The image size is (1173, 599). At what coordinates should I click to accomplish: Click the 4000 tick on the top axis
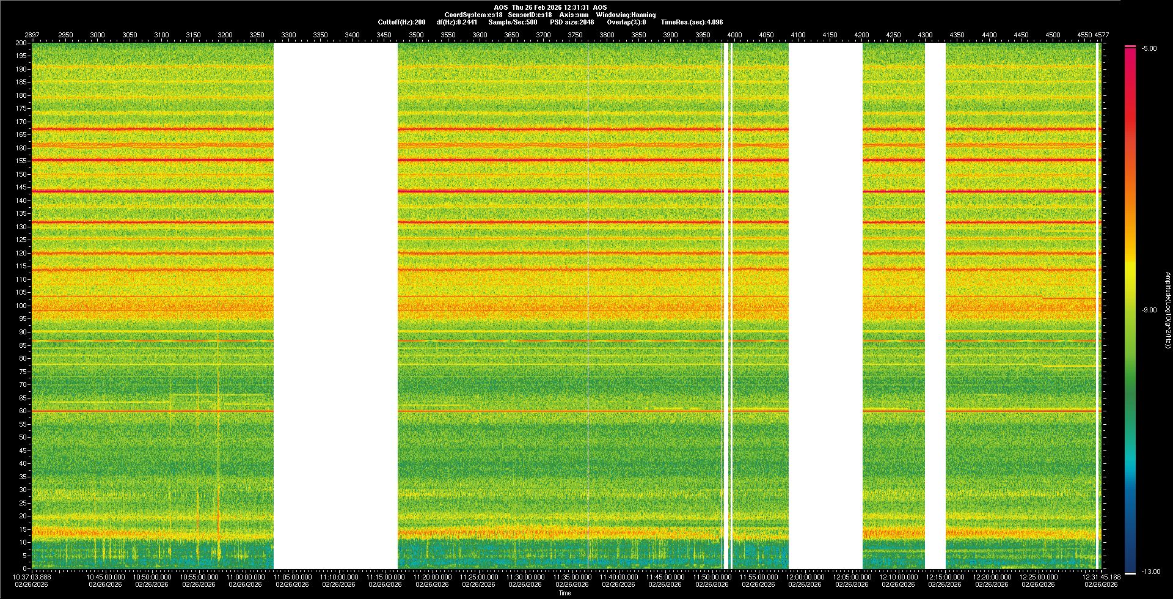tap(734, 35)
